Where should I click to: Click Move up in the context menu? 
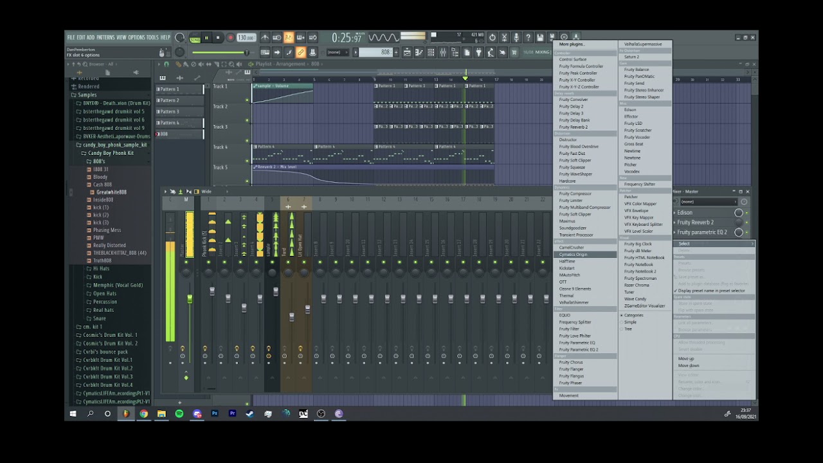pyautogui.click(x=686, y=359)
